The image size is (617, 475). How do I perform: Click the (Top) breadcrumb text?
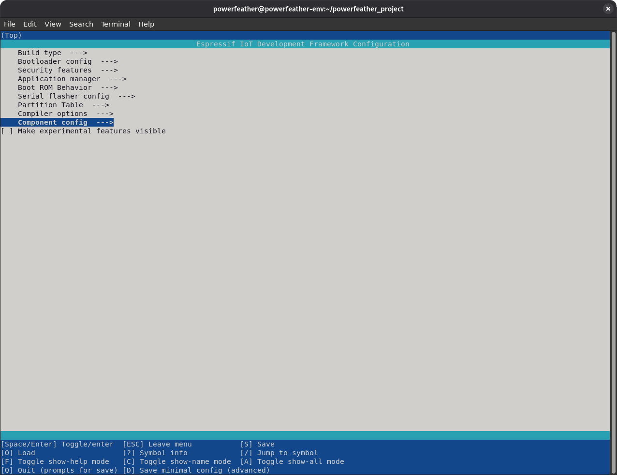[12, 35]
